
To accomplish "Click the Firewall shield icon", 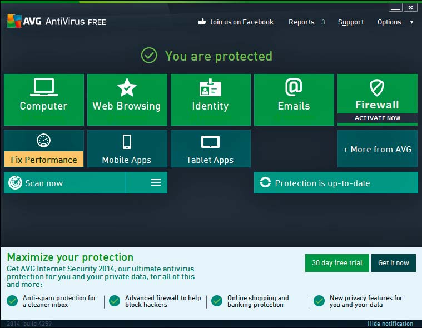I will 377,88.
